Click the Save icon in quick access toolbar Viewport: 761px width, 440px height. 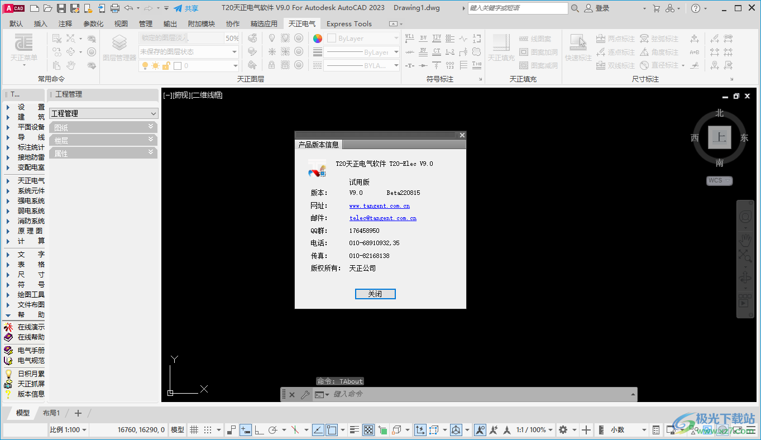pos(61,8)
